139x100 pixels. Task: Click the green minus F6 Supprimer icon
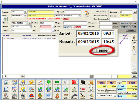[x=57, y=83]
